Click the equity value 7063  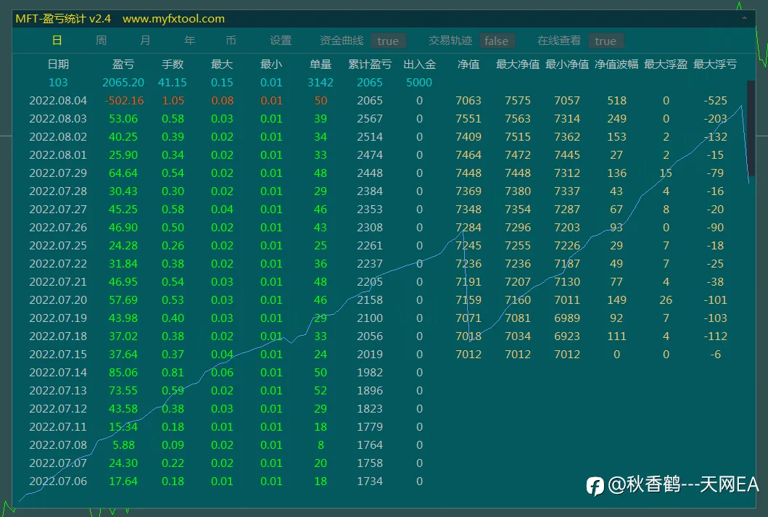point(468,100)
